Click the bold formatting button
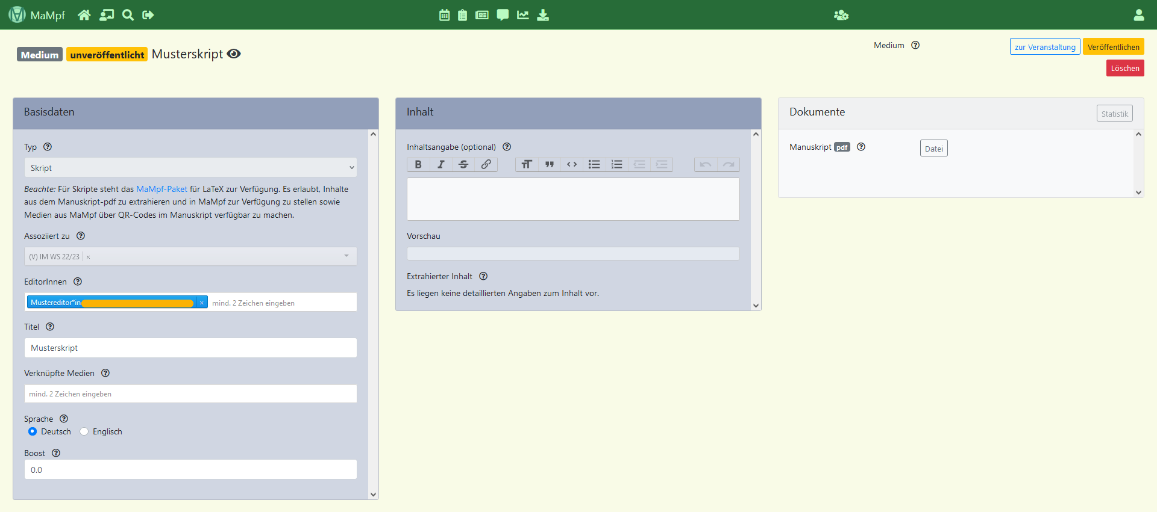The height and width of the screenshot is (512, 1157). (x=418, y=164)
